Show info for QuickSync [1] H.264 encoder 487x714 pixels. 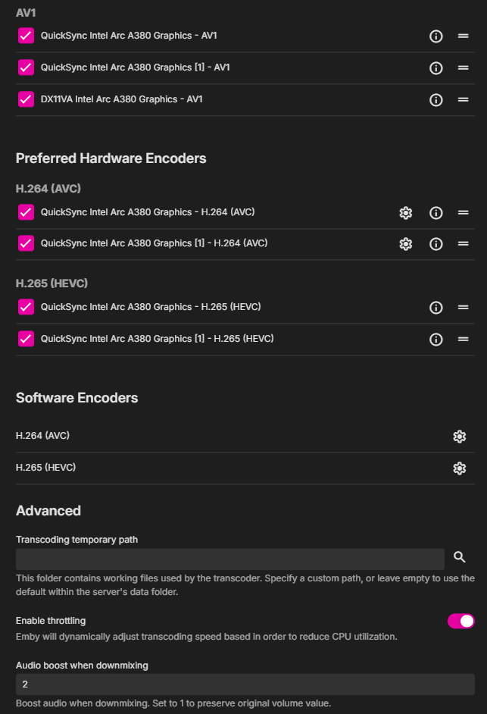(x=435, y=244)
